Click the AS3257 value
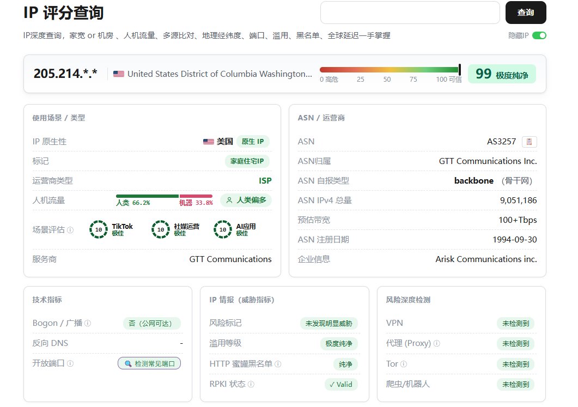The image size is (578, 407). [501, 142]
